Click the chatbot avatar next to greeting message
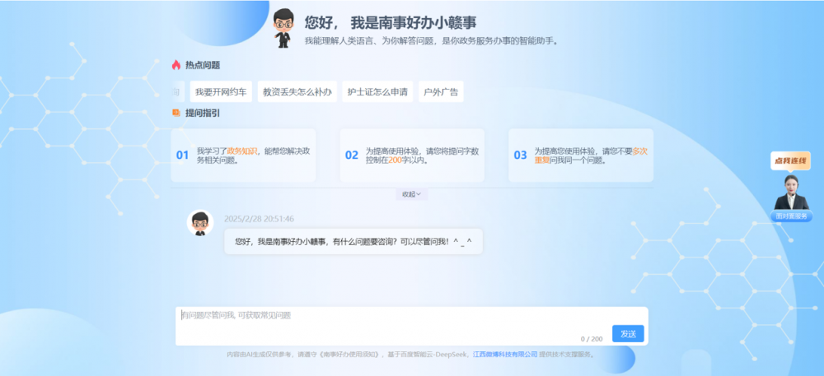Image resolution: width=824 pixels, height=376 pixels. pyautogui.click(x=199, y=223)
